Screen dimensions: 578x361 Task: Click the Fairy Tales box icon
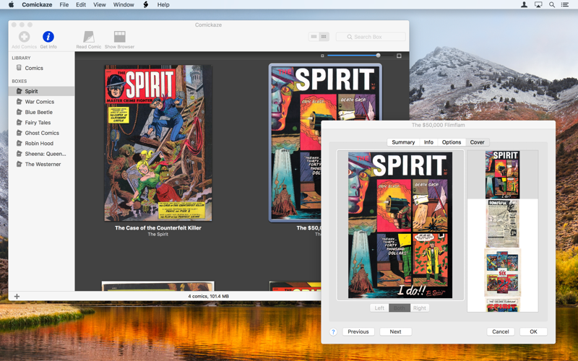(20, 122)
